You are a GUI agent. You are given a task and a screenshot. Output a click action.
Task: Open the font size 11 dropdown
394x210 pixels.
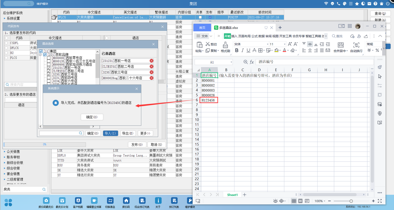tap(285, 44)
